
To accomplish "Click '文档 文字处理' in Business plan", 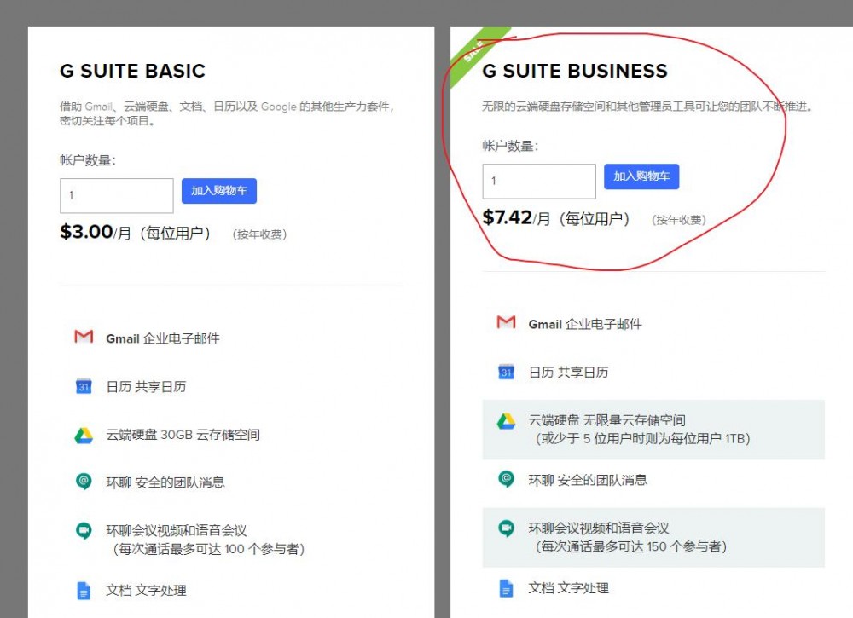I will point(568,588).
